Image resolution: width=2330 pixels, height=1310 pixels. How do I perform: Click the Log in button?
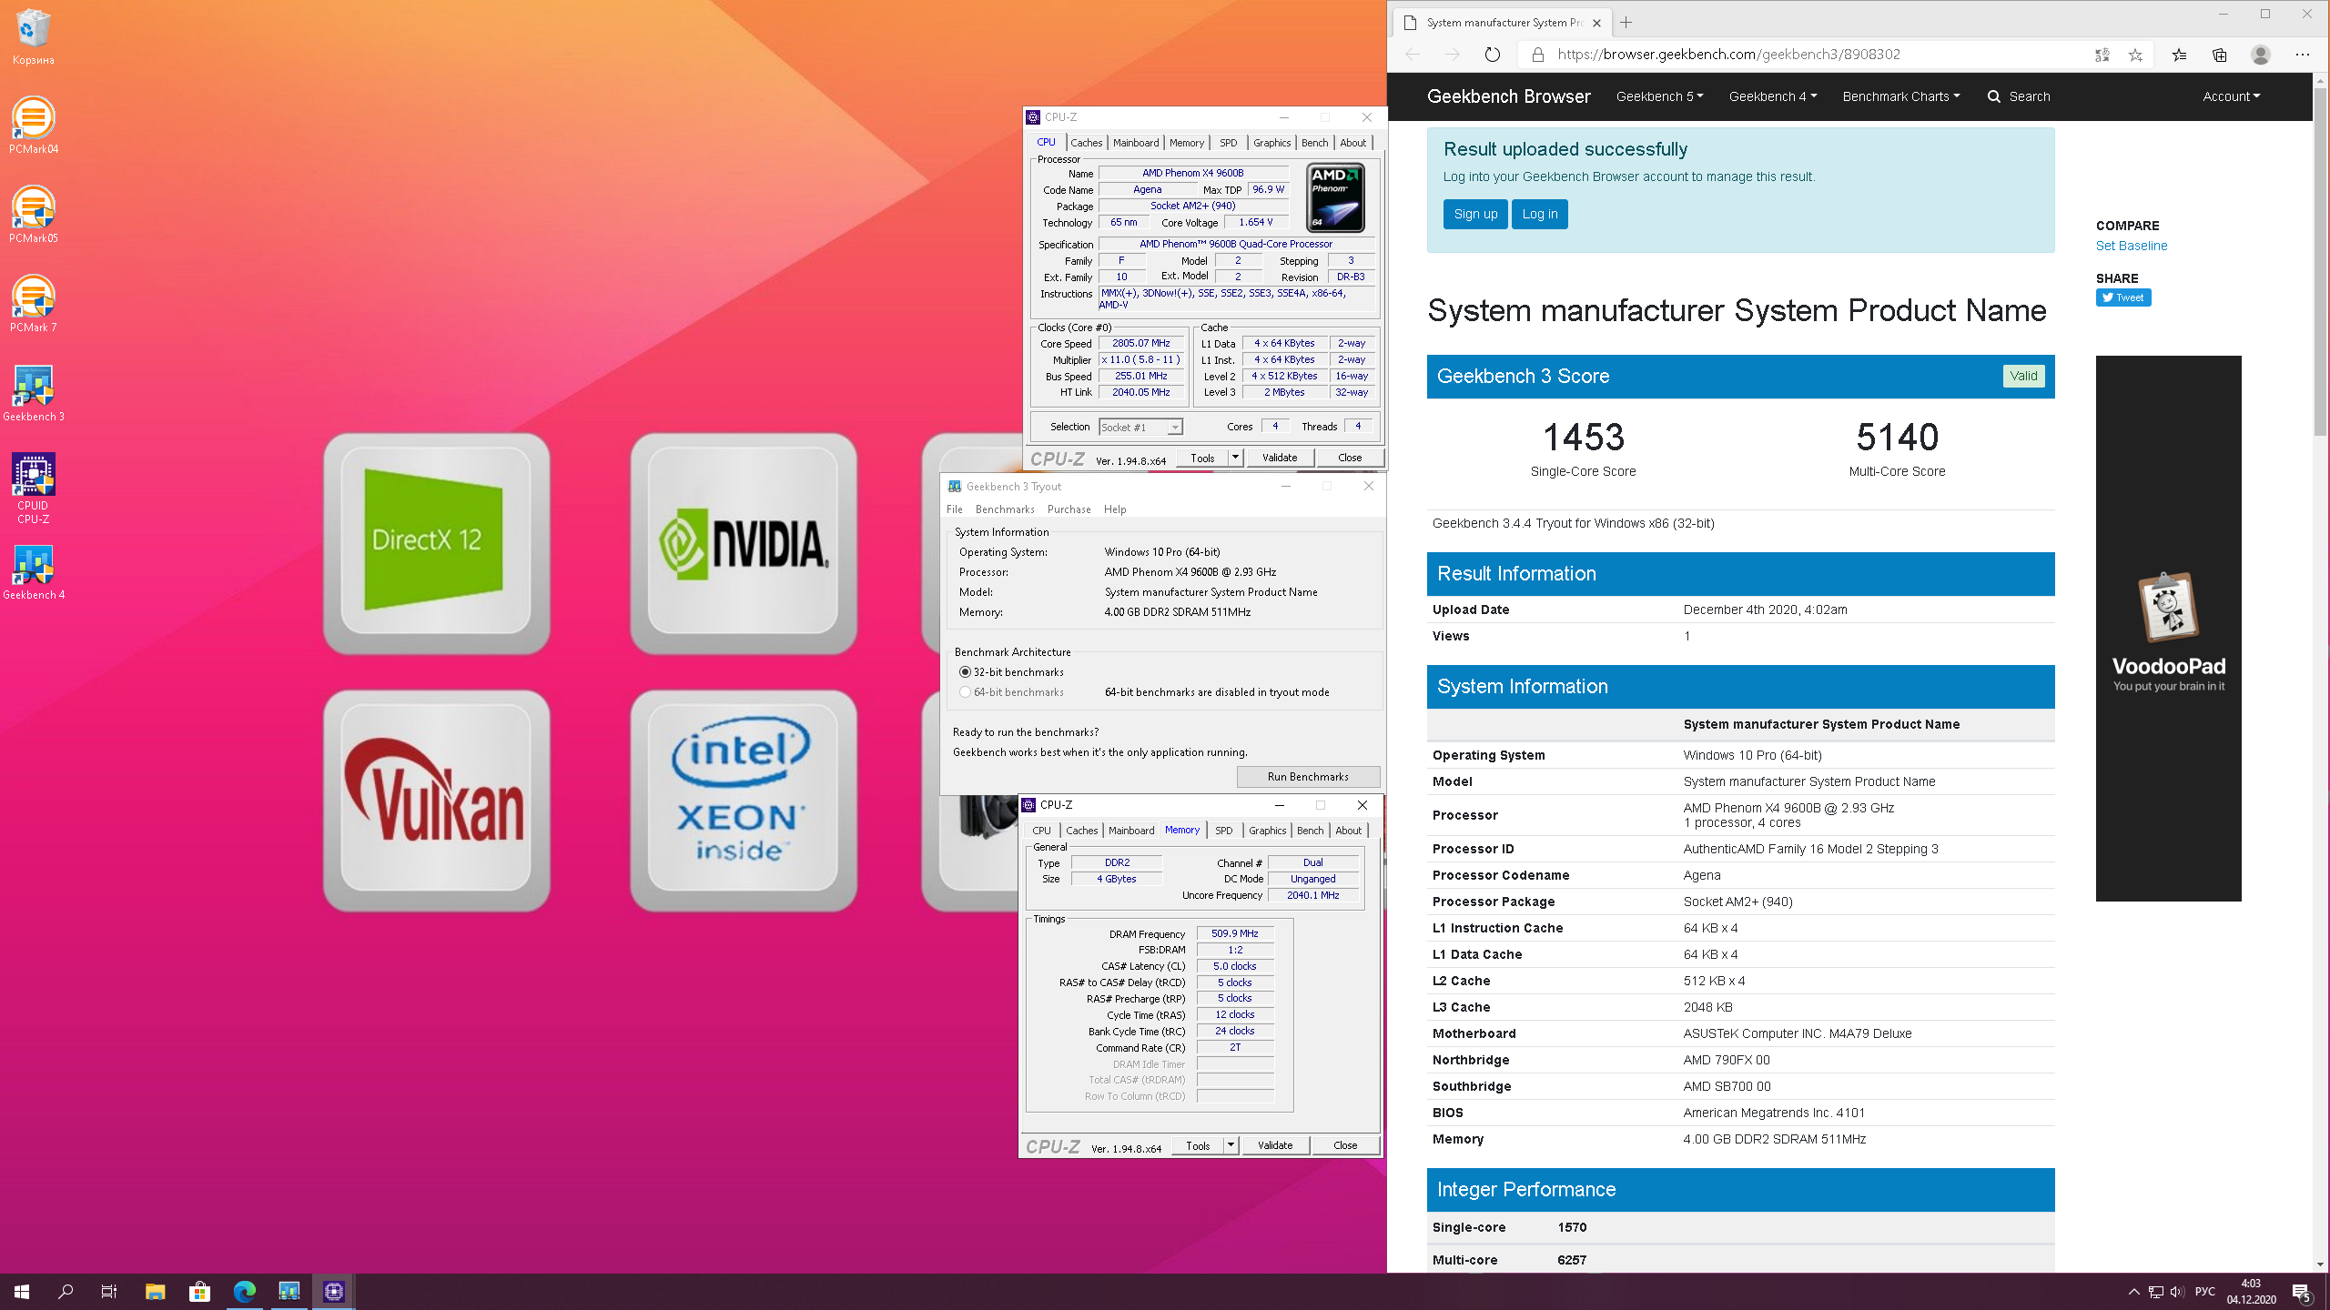[x=1539, y=214]
